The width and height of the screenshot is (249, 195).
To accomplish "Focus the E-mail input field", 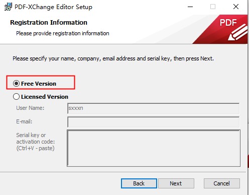I will coord(153,122).
